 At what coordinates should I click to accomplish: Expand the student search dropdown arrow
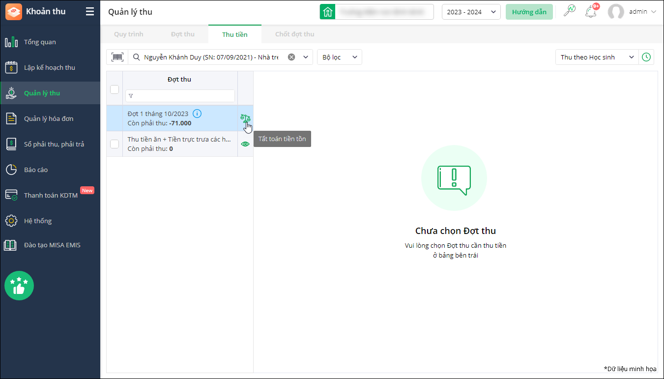point(306,57)
